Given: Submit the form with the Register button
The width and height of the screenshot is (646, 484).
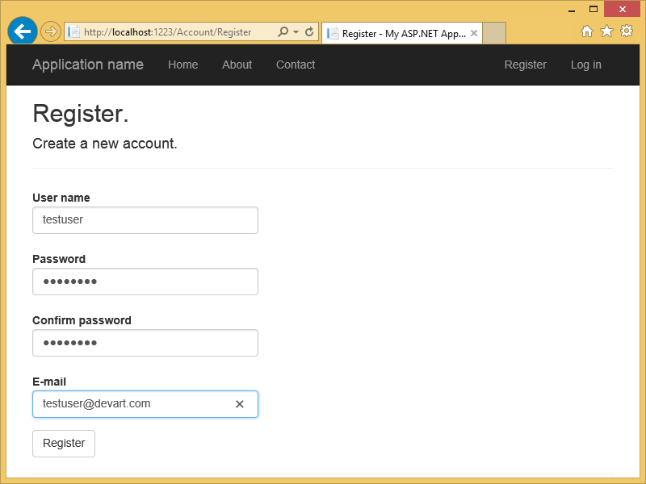Looking at the screenshot, I should [64, 443].
